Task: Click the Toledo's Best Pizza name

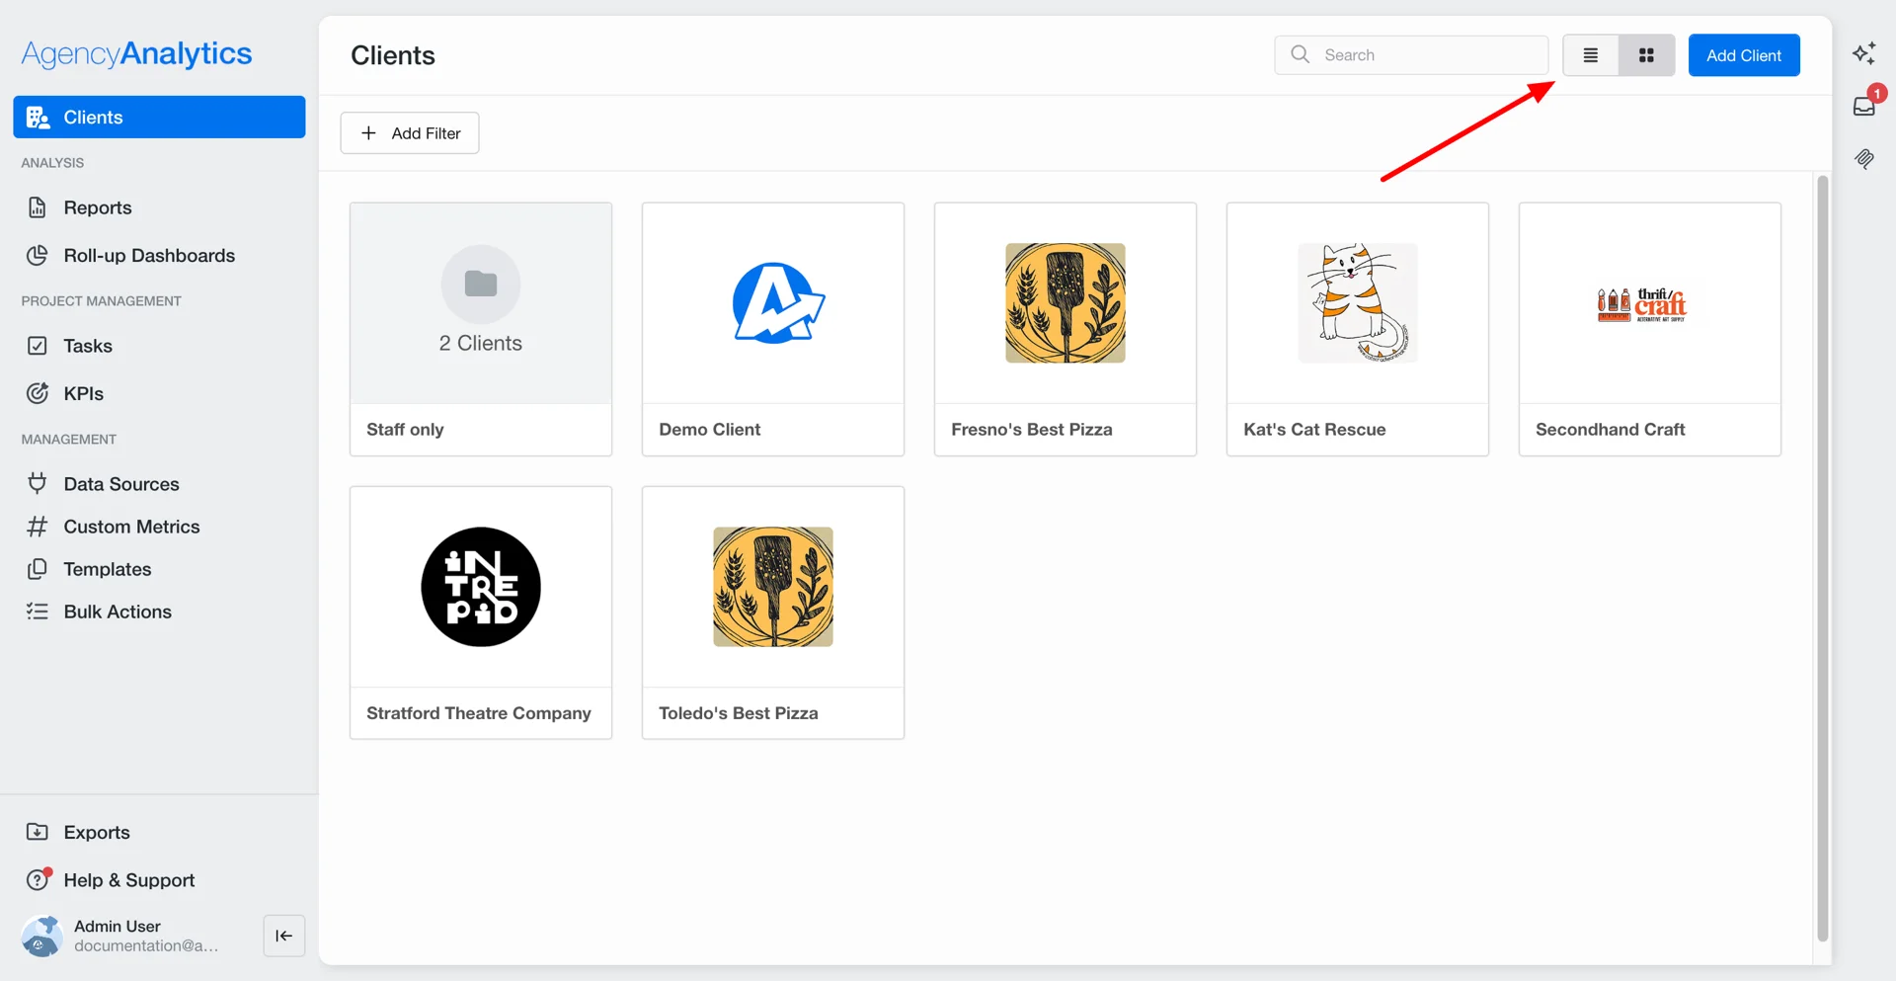Action: [x=739, y=713]
